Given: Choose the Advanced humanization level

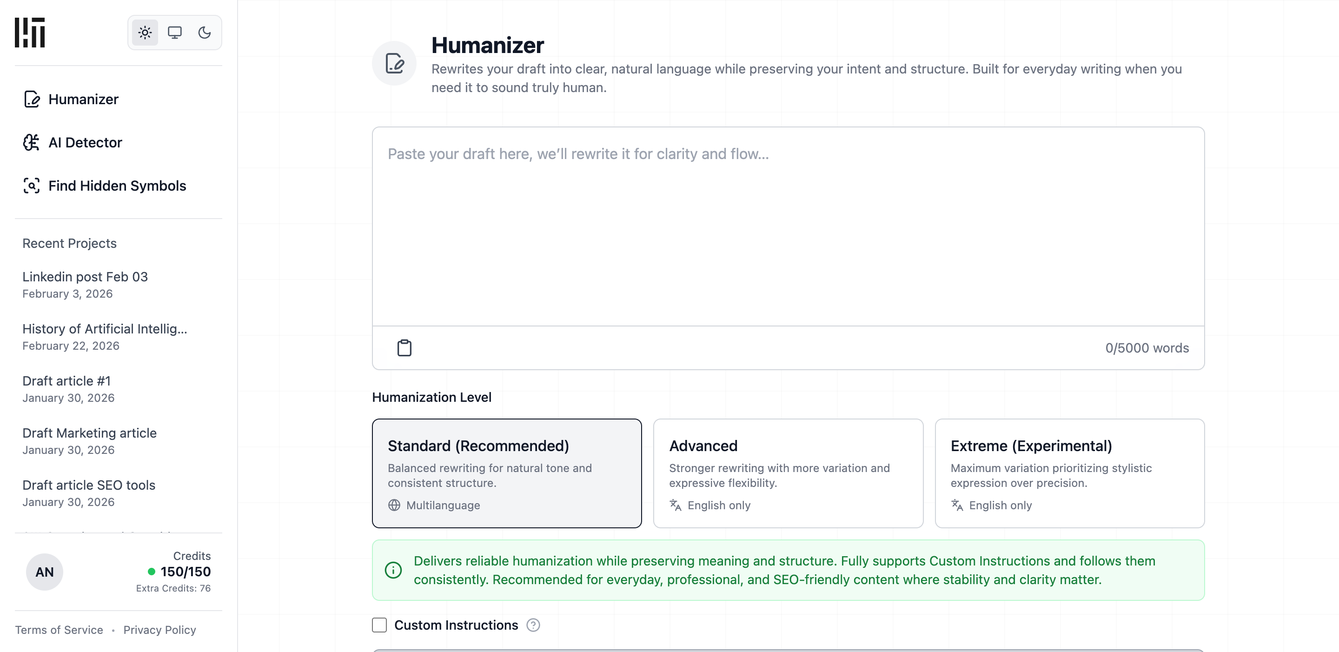Looking at the screenshot, I should tap(788, 473).
